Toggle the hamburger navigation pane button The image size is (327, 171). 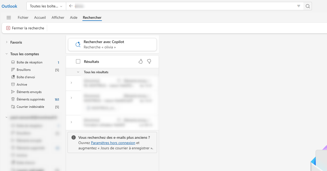[9, 17]
